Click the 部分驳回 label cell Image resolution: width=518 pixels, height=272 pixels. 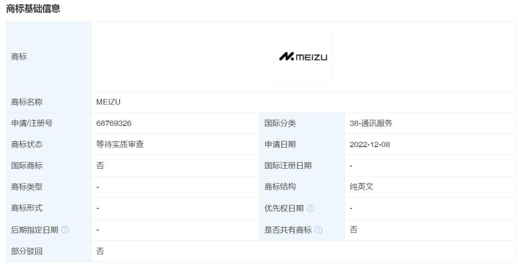[49, 251]
